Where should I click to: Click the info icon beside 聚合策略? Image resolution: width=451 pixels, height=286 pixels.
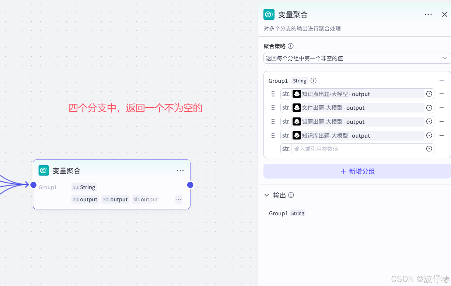291,46
